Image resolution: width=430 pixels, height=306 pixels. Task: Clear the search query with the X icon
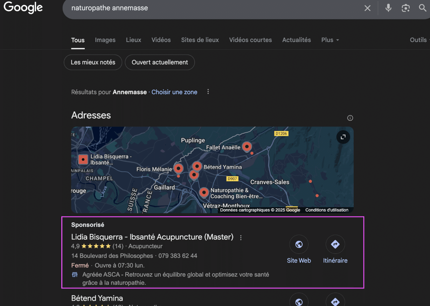367,8
